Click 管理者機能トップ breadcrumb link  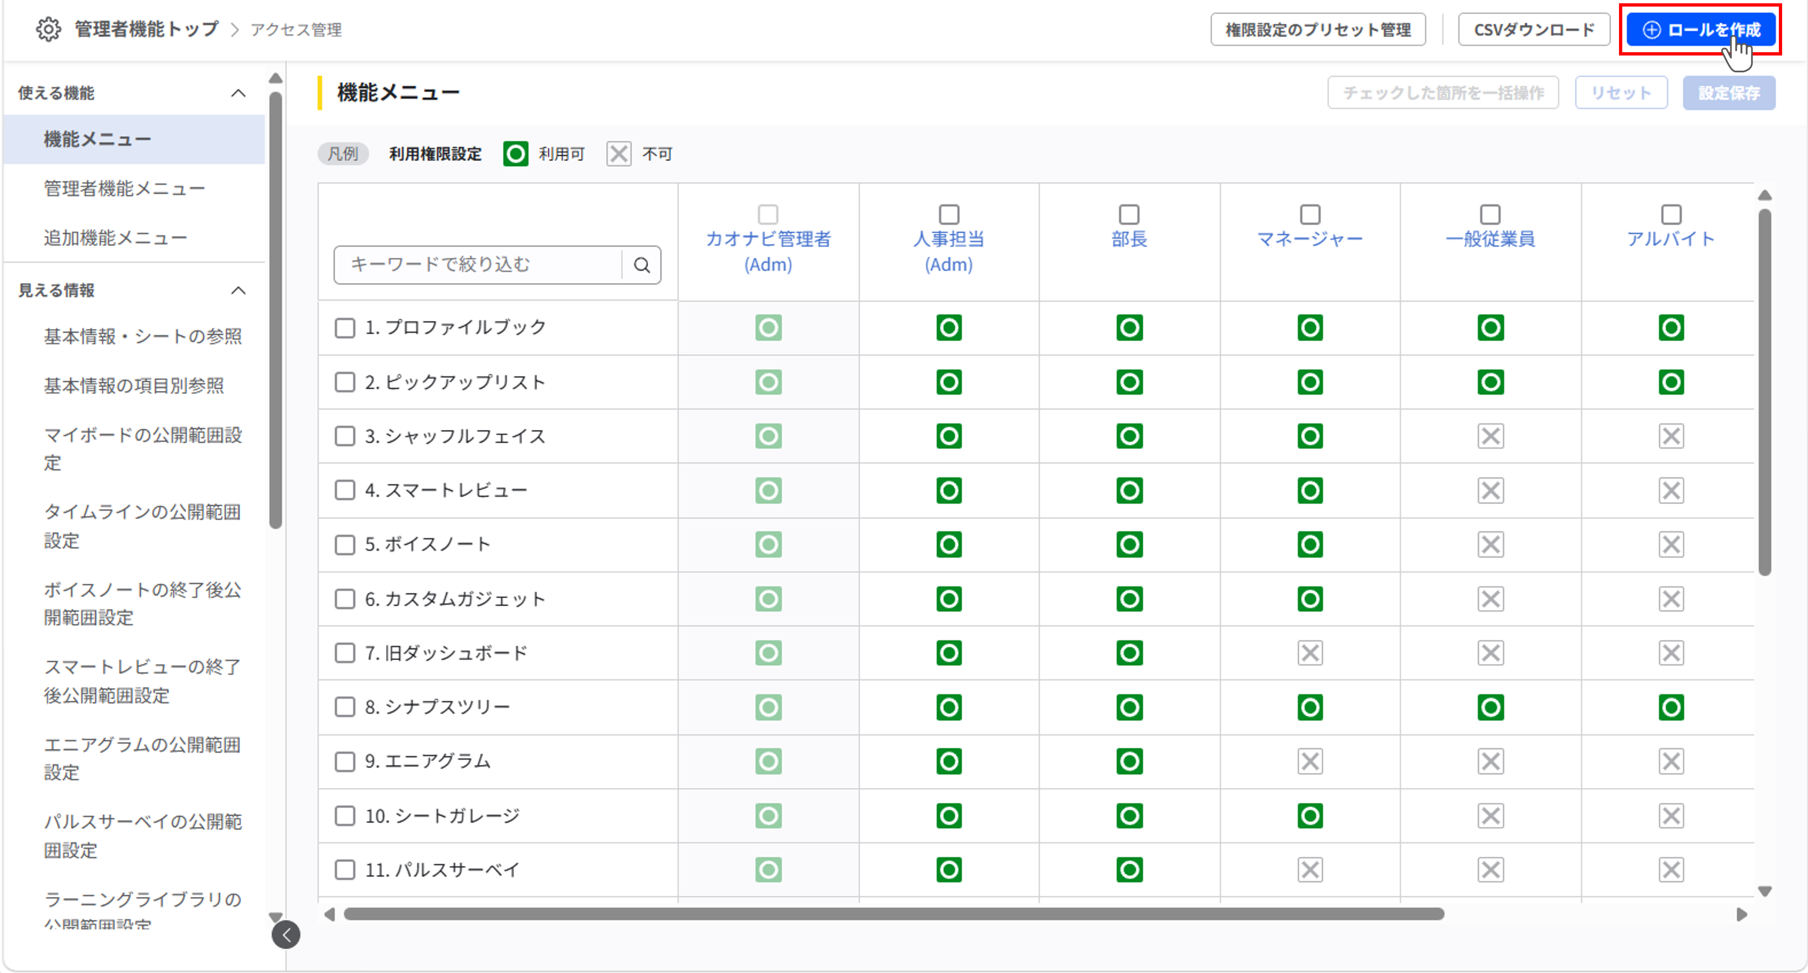pos(147,30)
